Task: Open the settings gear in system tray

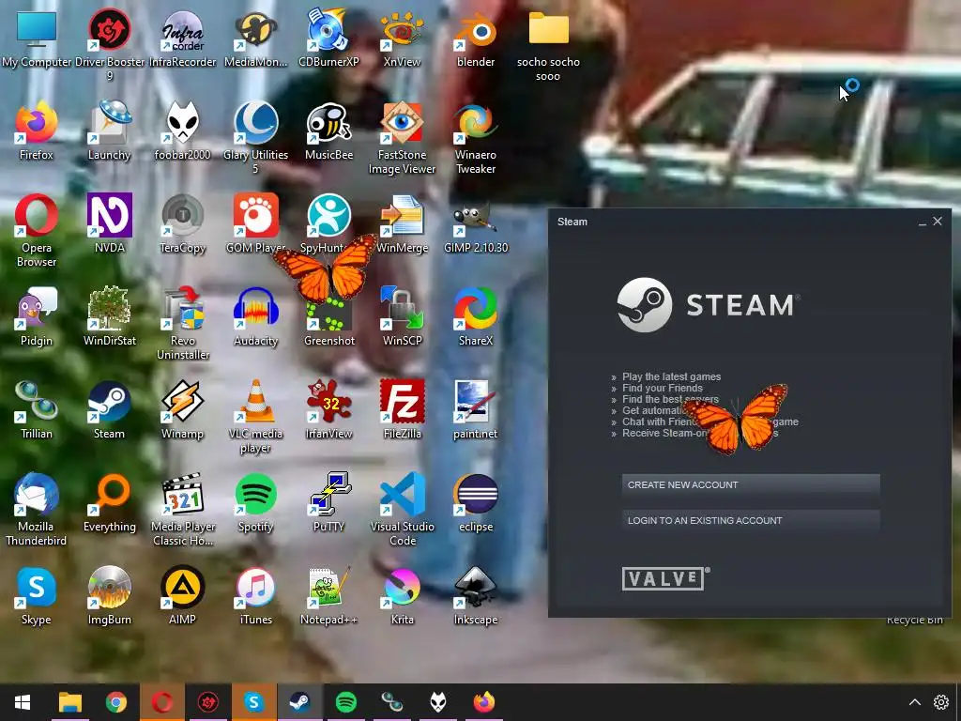Action: click(940, 702)
